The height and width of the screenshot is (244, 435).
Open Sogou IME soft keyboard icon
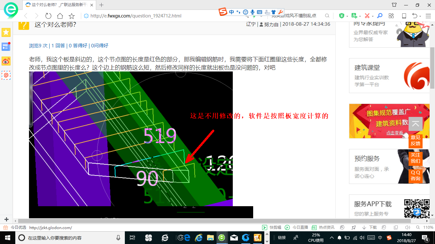(x=260, y=12)
